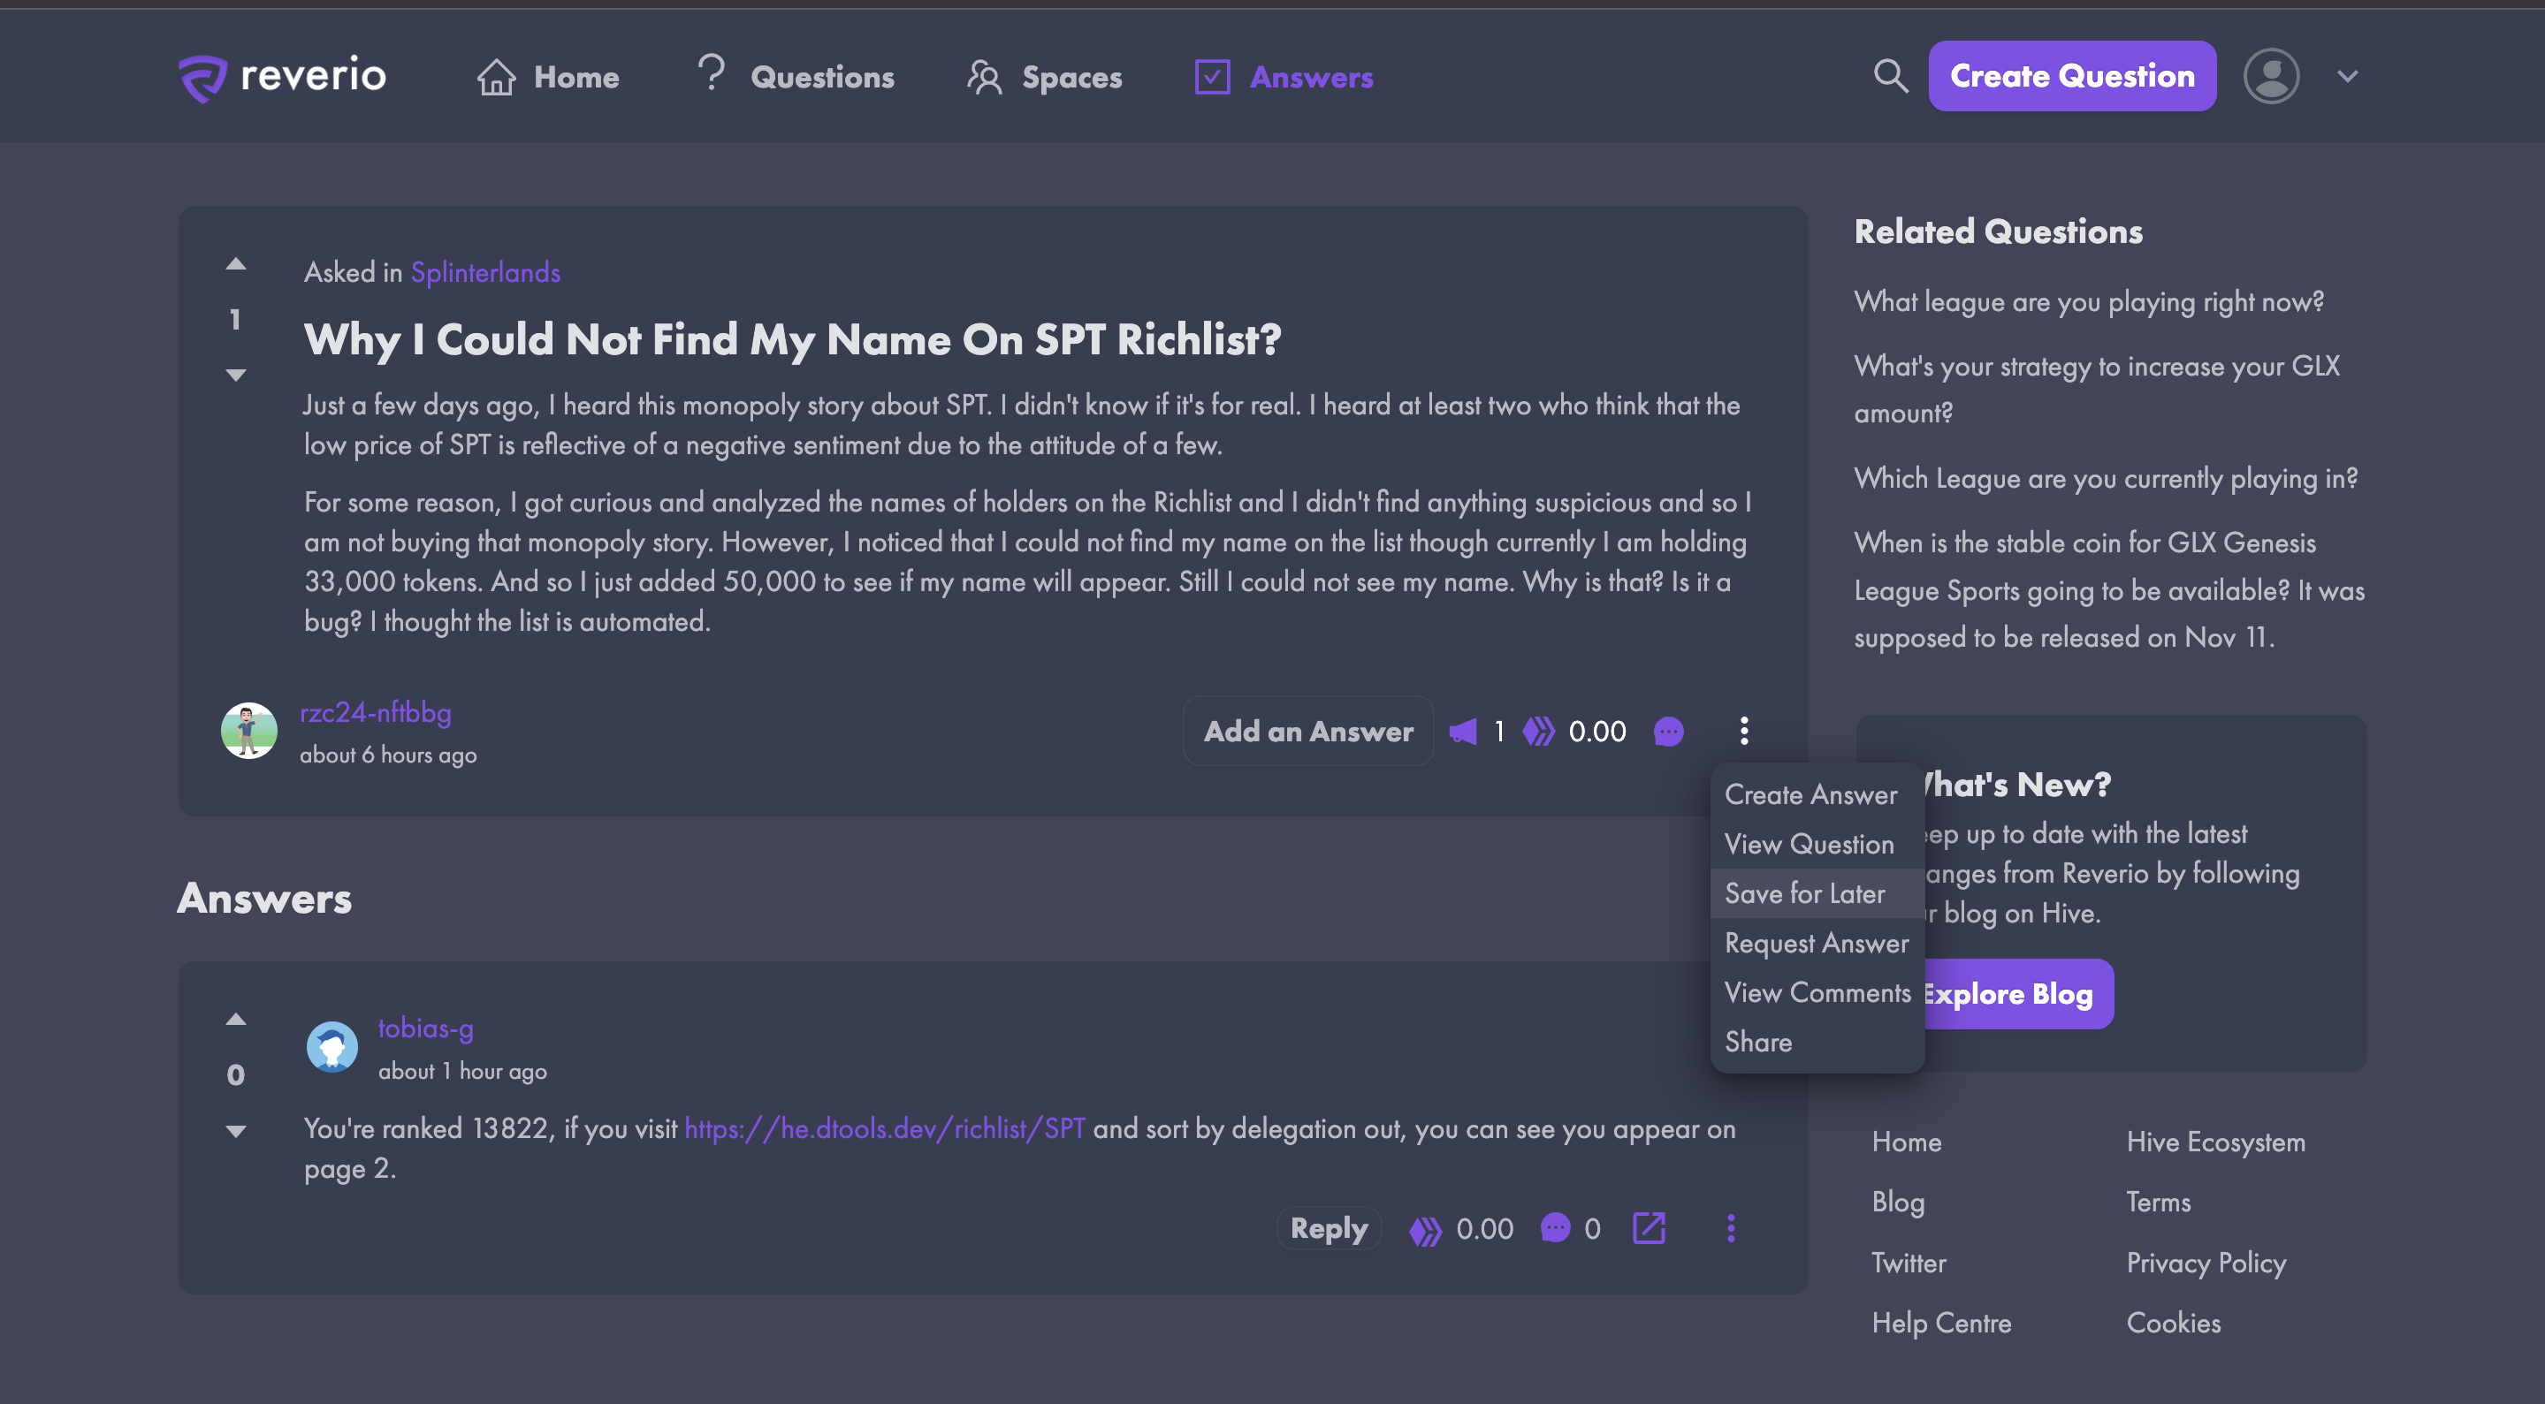Image resolution: width=2545 pixels, height=1404 pixels.
Task: Open the Hive Ecosystem footer link
Action: click(2215, 1142)
